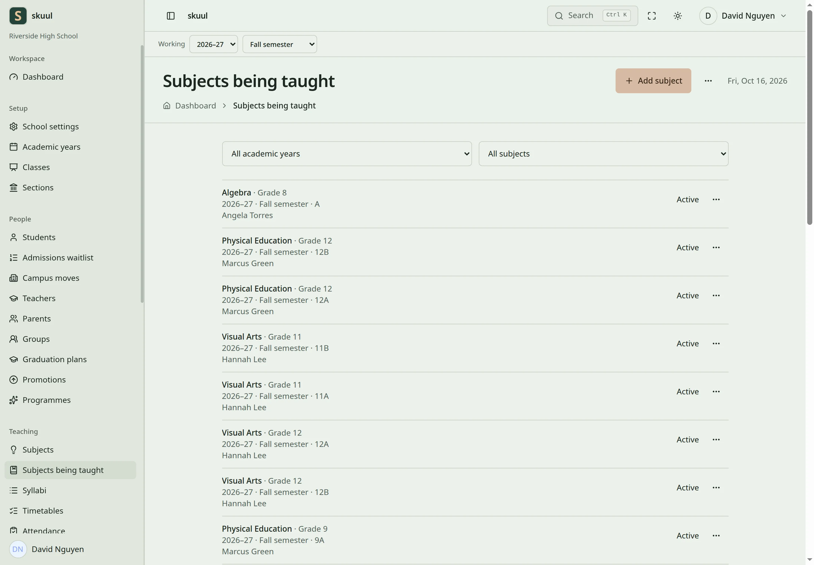Open Programmes from sidebar
This screenshot has height=565, width=814.
pyautogui.click(x=70, y=400)
